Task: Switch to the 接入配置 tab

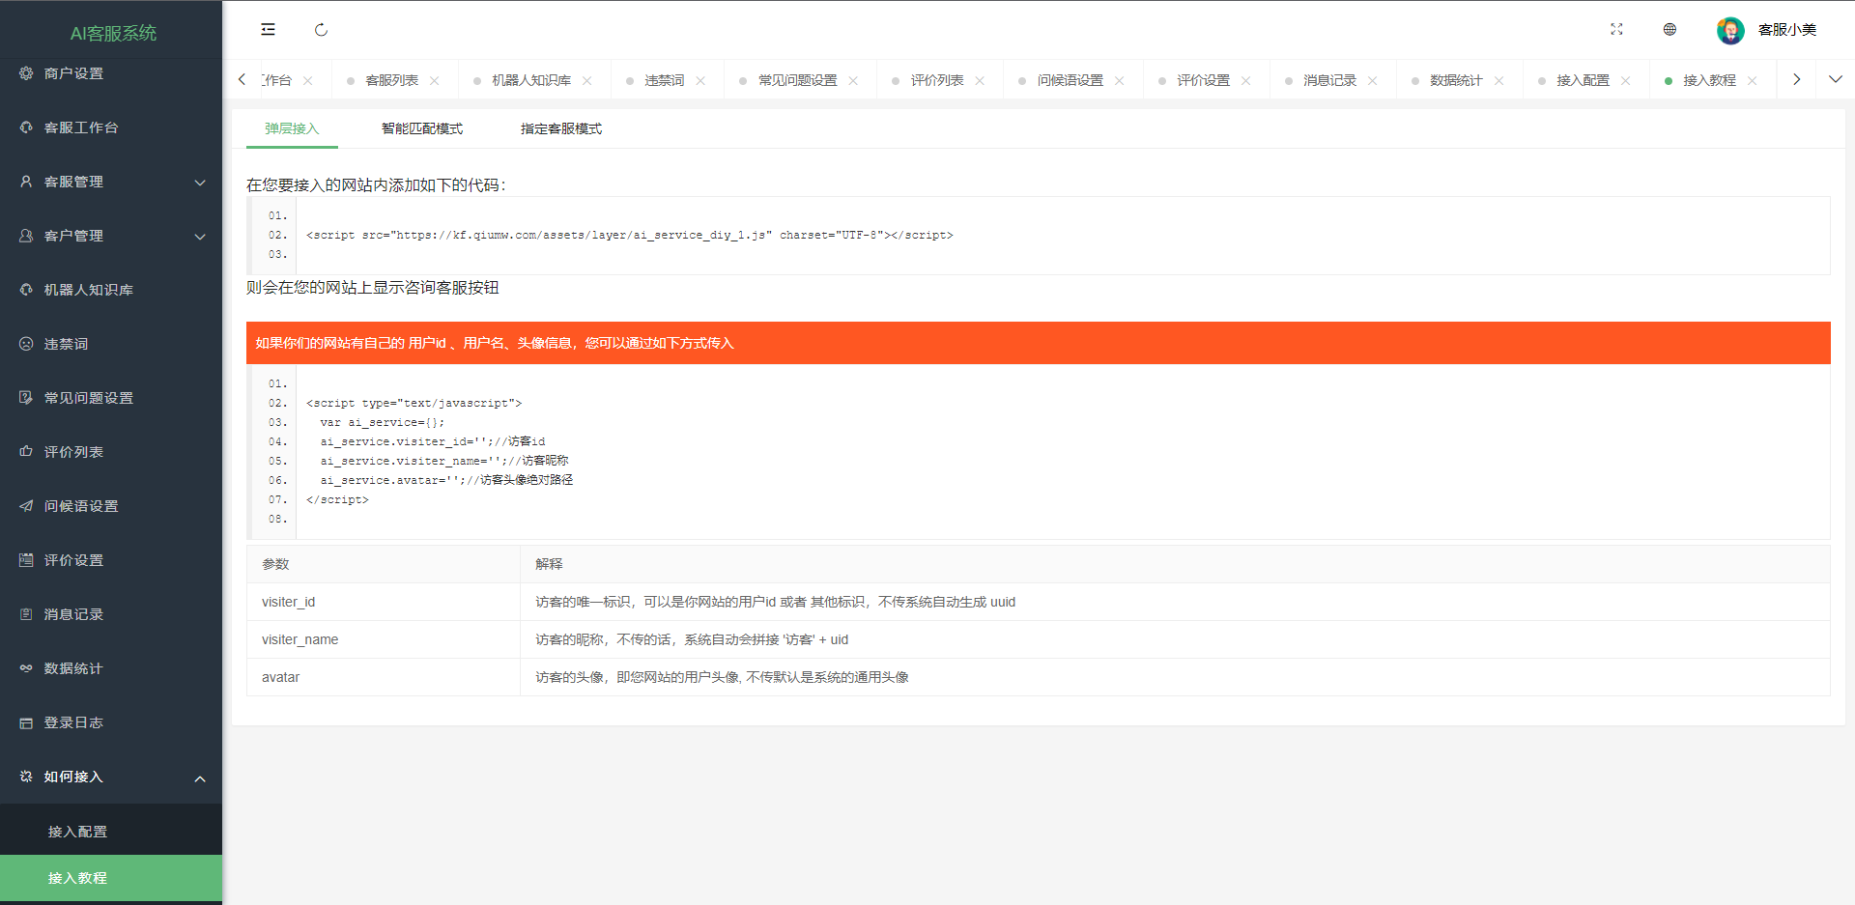Action: click(x=1583, y=81)
